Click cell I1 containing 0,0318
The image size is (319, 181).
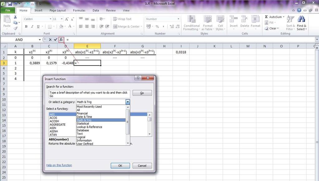181,52
